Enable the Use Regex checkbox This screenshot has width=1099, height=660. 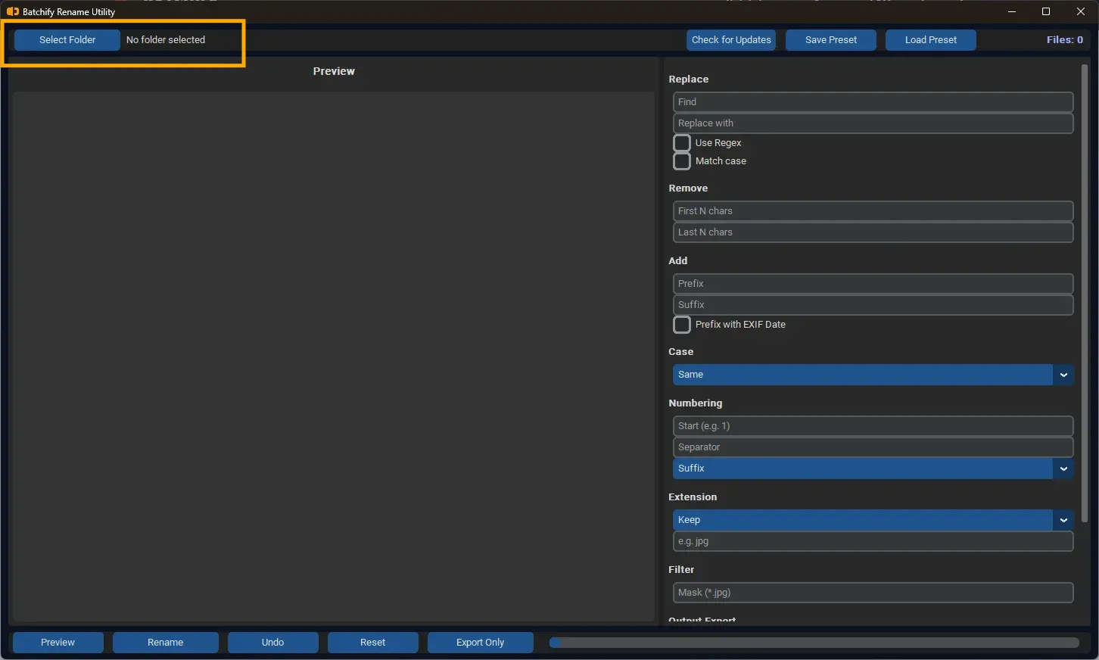point(681,142)
